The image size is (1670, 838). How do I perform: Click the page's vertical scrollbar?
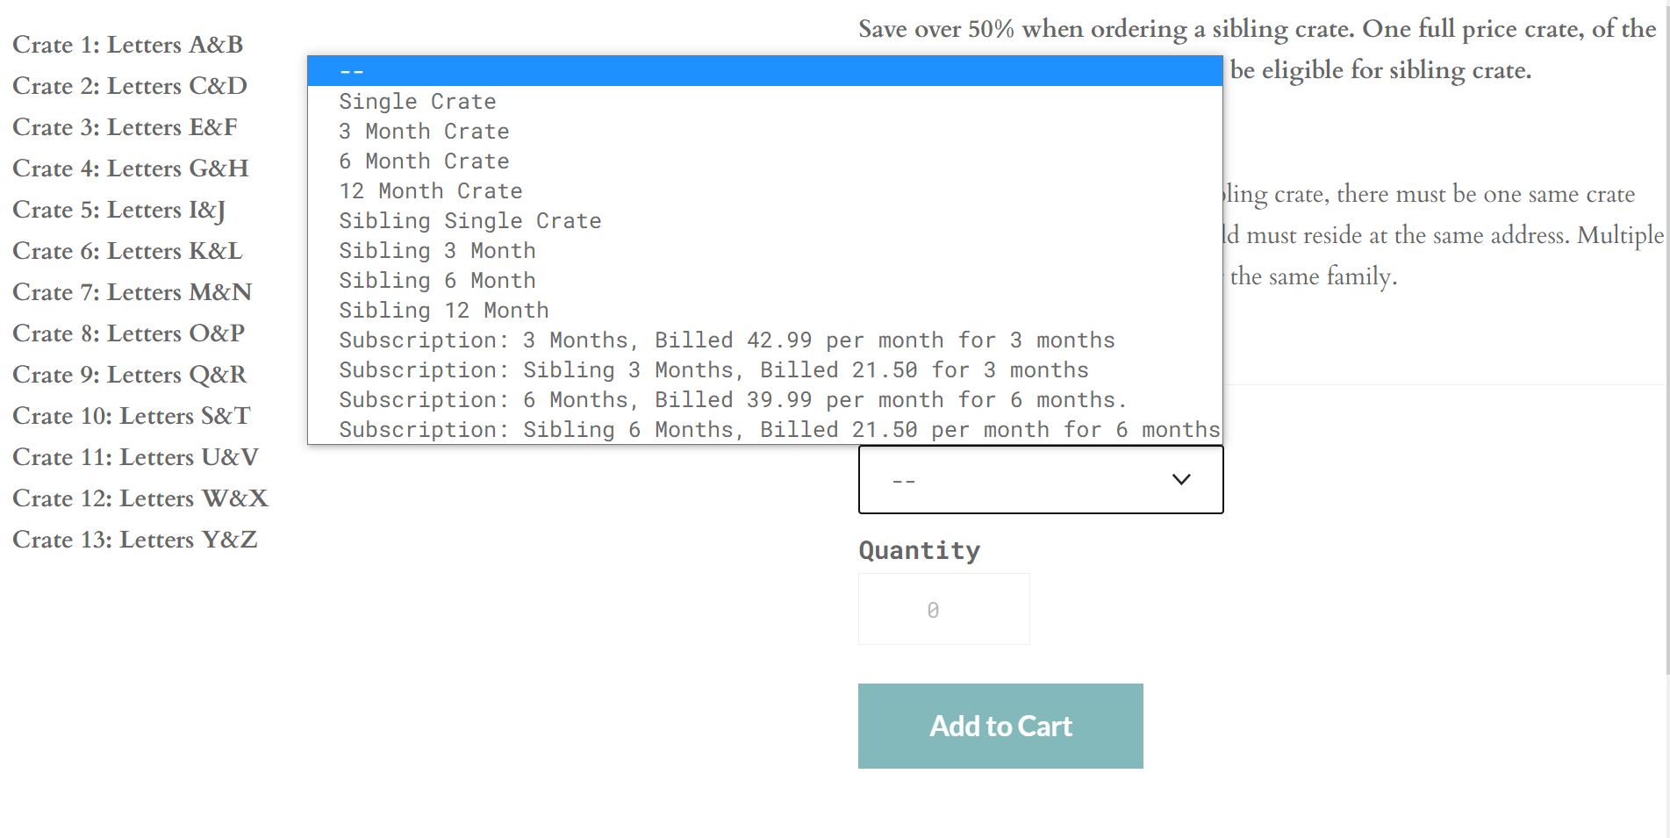[1666, 351]
